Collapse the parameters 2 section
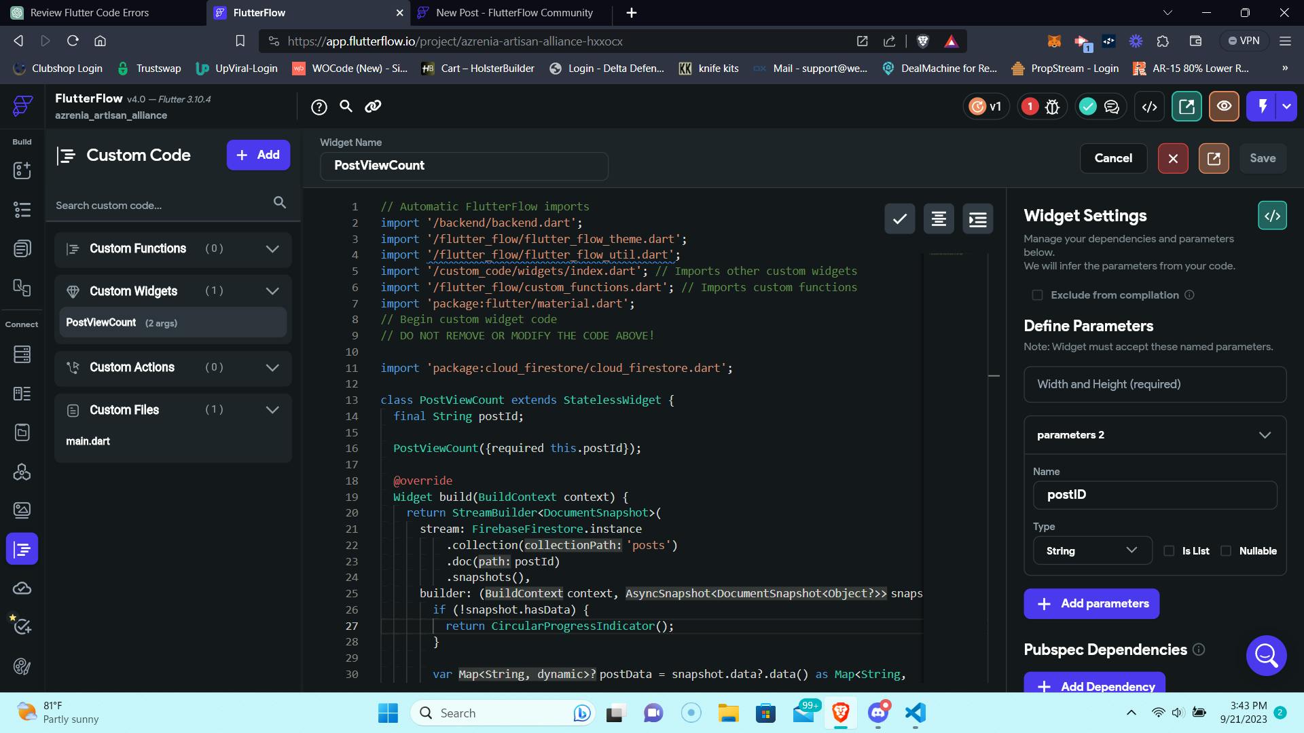This screenshot has height=733, width=1304. point(1264,435)
